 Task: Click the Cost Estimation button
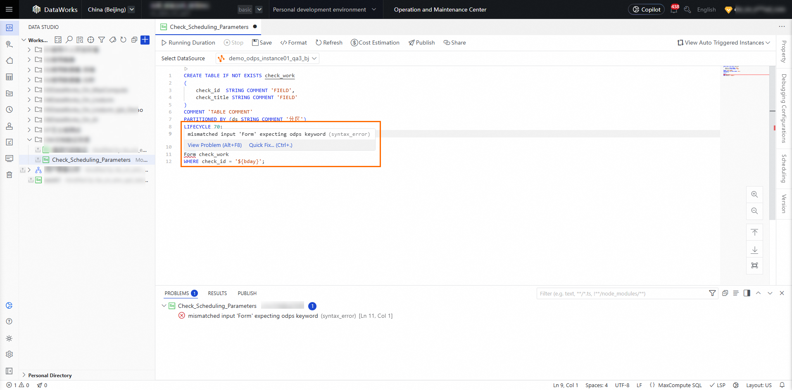pyautogui.click(x=375, y=43)
